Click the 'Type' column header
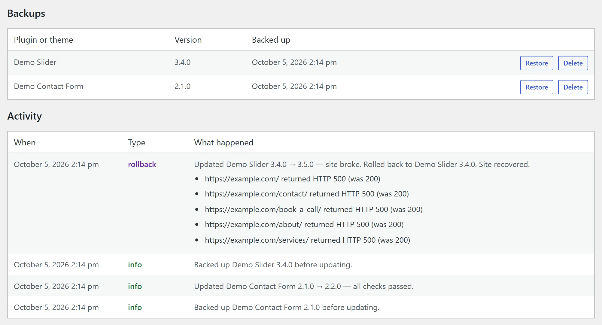Screen dimensions: 602x325 click(x=137, y=143)
